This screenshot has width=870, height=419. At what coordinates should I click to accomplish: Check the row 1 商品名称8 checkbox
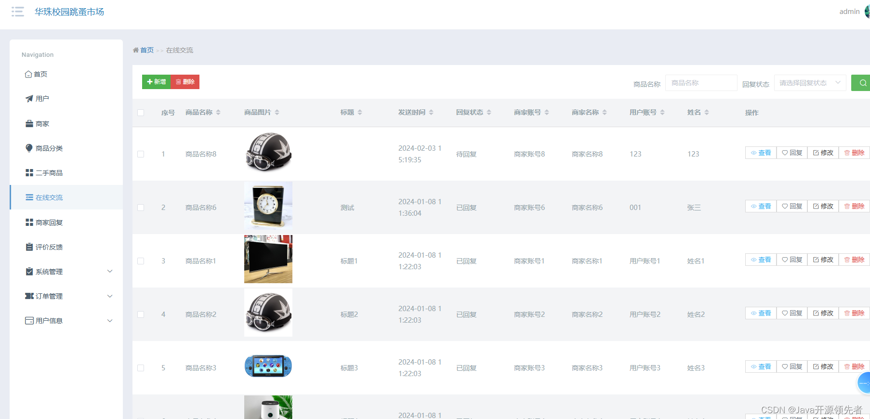(141, 154)
